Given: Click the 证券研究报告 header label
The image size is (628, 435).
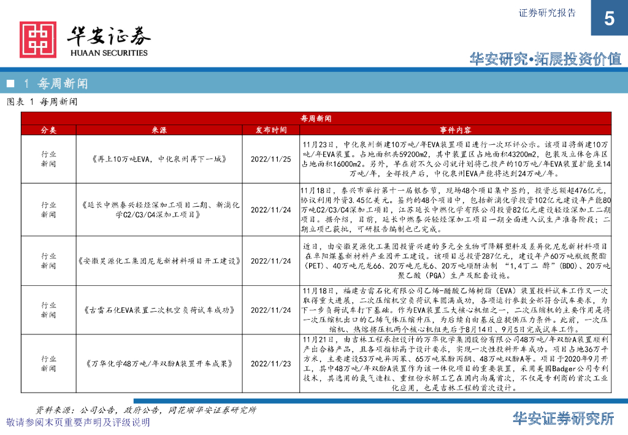Looking at the screenshot, I should point(547,13).
